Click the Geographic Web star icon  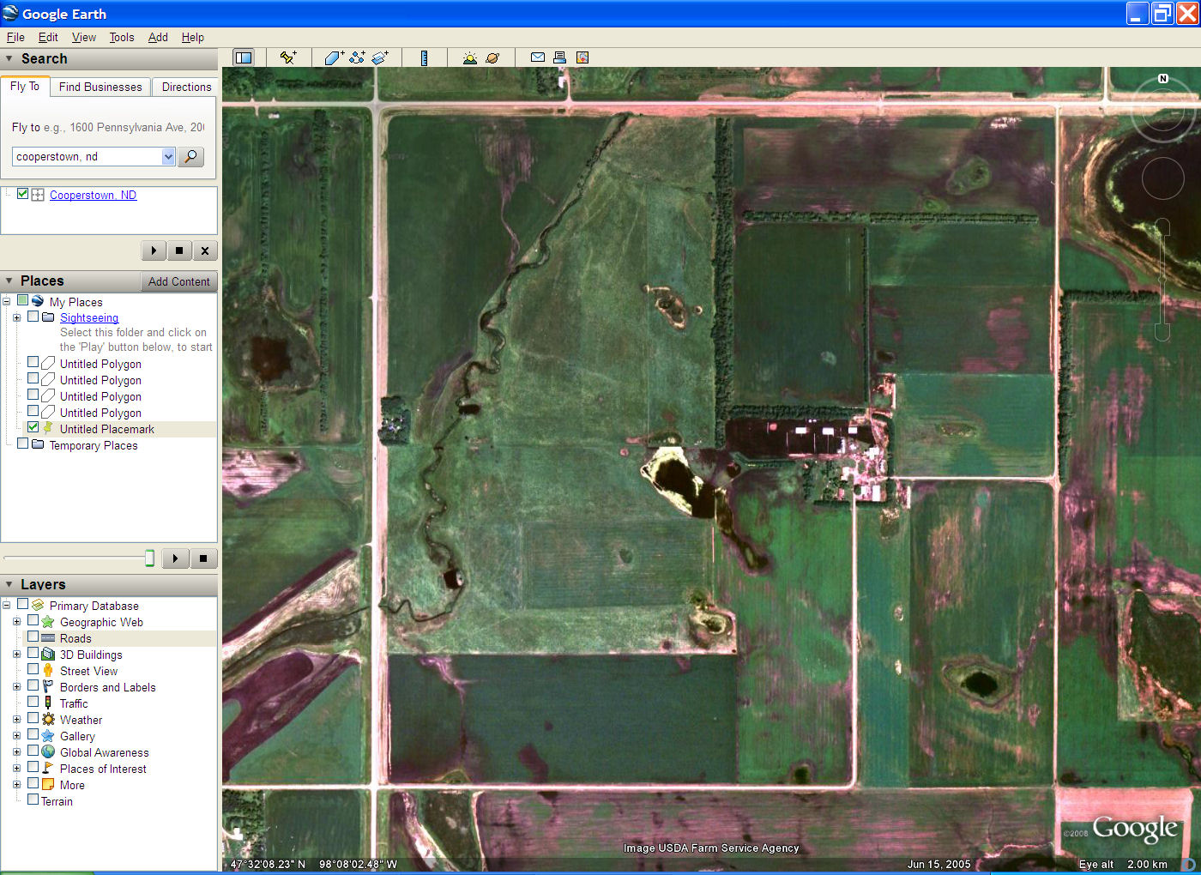pos(48,622)
